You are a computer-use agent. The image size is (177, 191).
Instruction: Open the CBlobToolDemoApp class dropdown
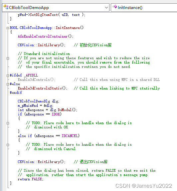[56, 8]
